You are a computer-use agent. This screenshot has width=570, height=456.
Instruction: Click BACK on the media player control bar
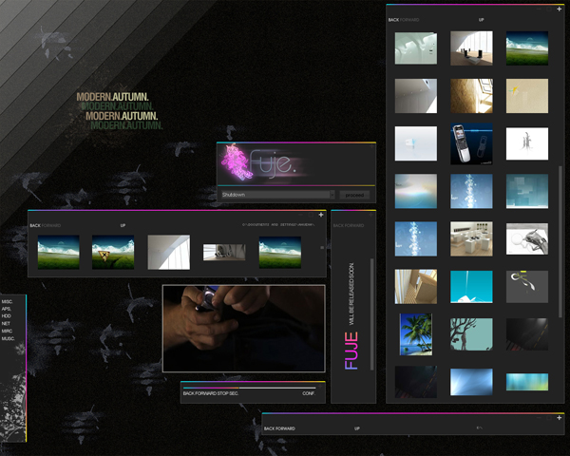pos(189,393)
